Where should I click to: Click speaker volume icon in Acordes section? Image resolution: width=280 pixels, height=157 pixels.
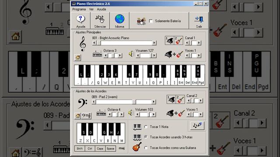(x=131, y=113)
